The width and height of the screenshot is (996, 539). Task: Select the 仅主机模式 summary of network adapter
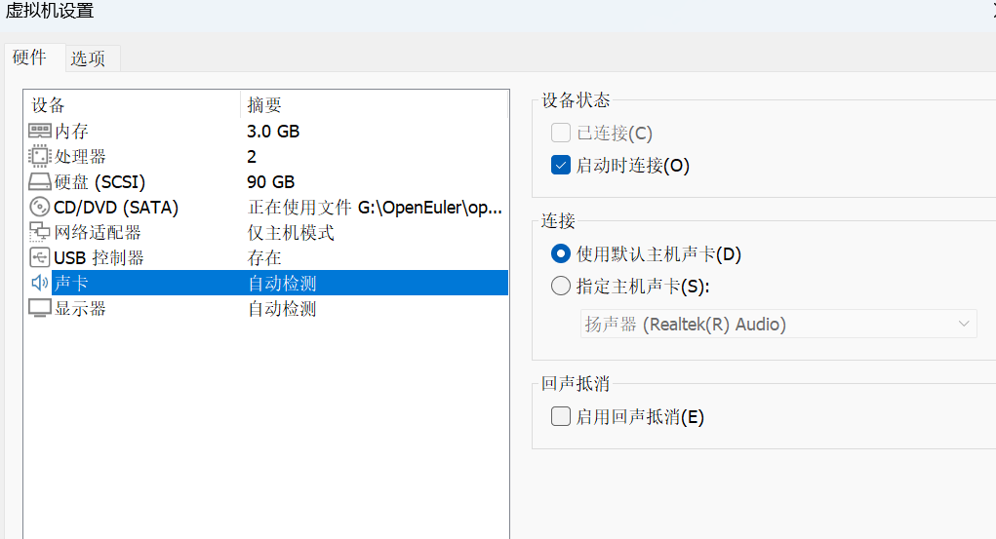coord(291,232)
